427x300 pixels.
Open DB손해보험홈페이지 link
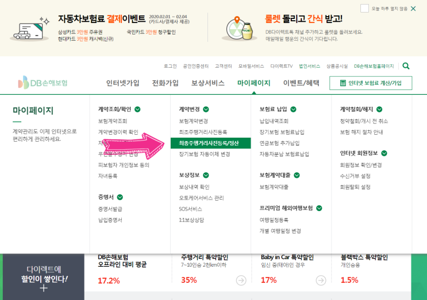pyautogui.click(x=374, y=66)
